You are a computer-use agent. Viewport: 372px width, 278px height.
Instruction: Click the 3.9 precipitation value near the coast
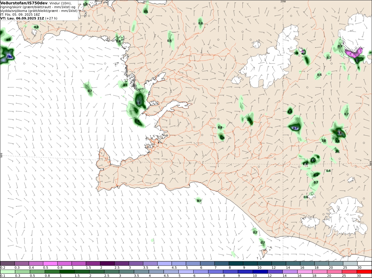[138, 103]
